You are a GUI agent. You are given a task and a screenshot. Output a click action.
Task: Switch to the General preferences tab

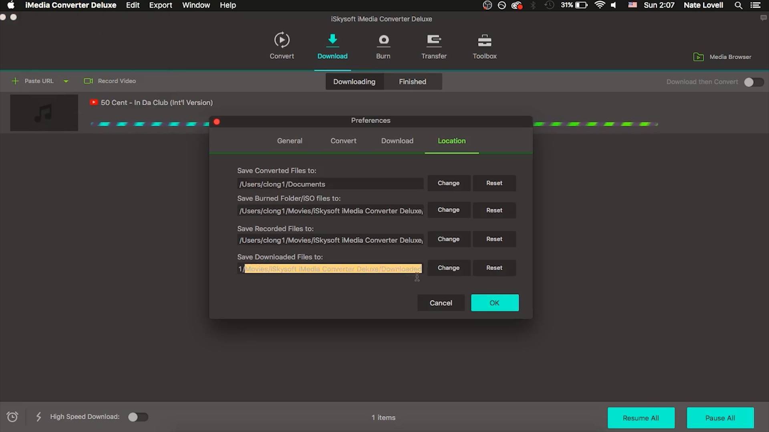[x=290, y=141]
